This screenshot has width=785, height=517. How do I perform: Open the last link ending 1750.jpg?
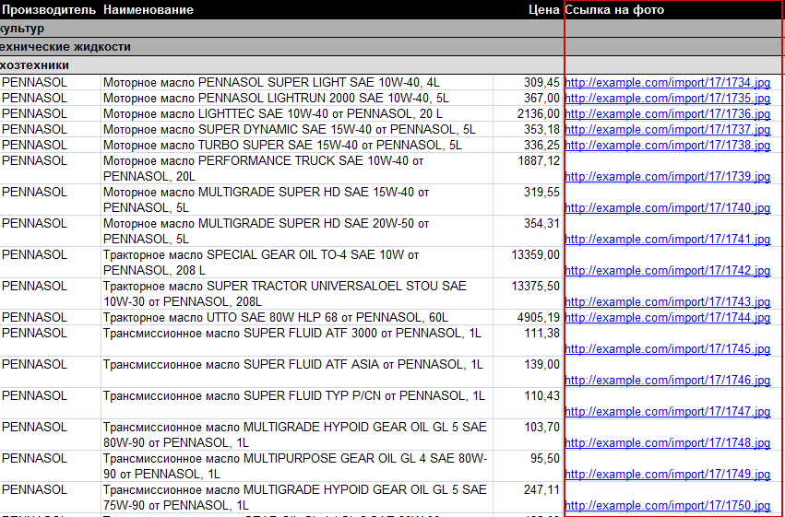coord(667,506)
